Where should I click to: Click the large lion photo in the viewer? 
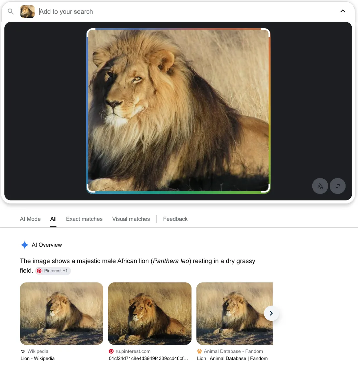pos(178,111)
